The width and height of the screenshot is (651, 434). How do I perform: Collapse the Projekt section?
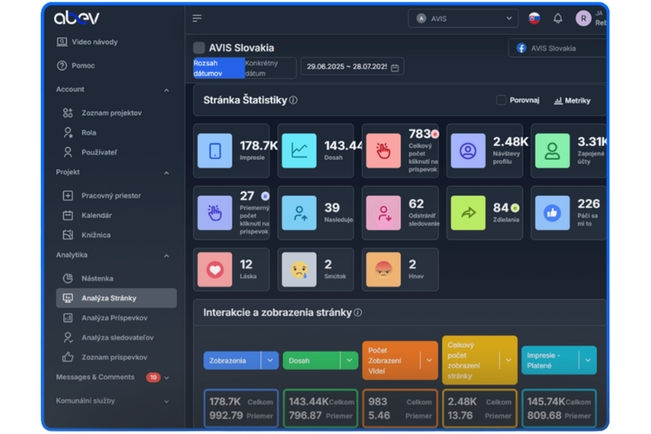pos(167,173)
